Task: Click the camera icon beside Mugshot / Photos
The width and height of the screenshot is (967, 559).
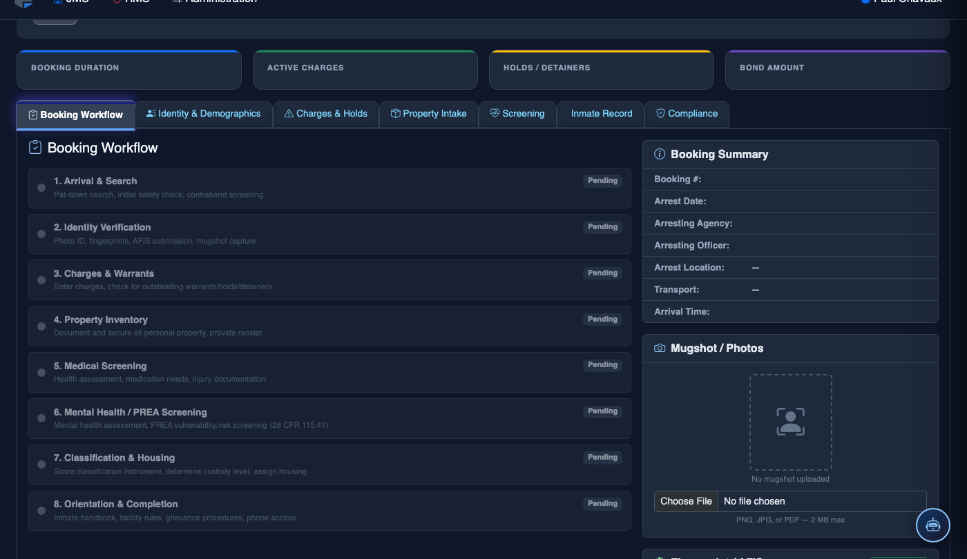Action: (x=660, y=349)
